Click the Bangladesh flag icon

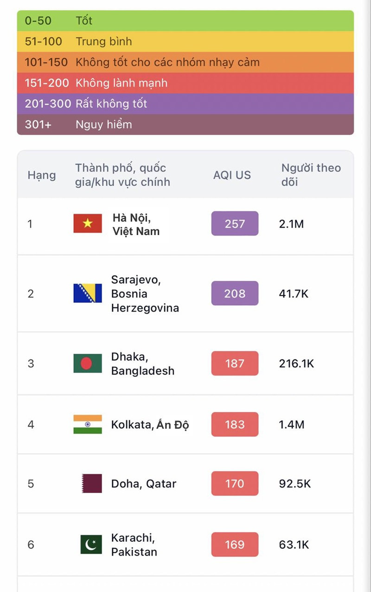coord(88,363)
